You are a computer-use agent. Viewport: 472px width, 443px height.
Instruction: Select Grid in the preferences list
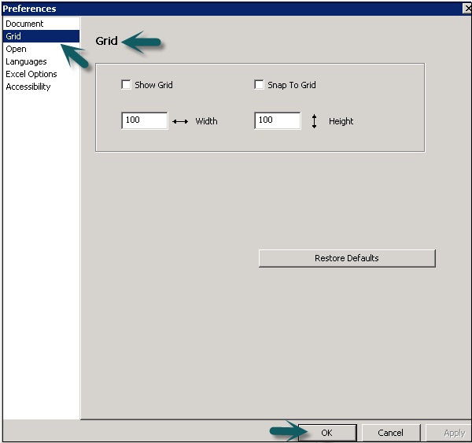(x=13, y=36)
